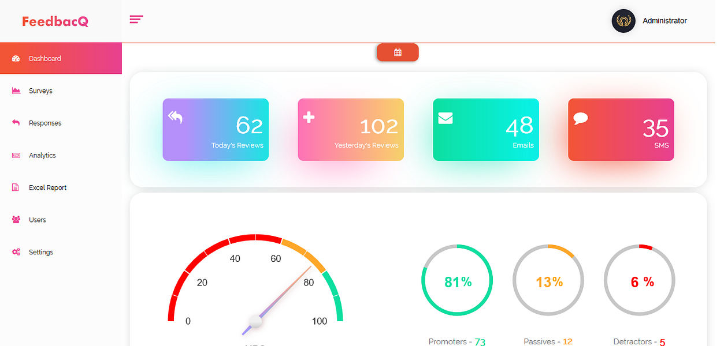Click the SMS card label
The height and width of the screenshot is (346, 724).
coord(662,145)
